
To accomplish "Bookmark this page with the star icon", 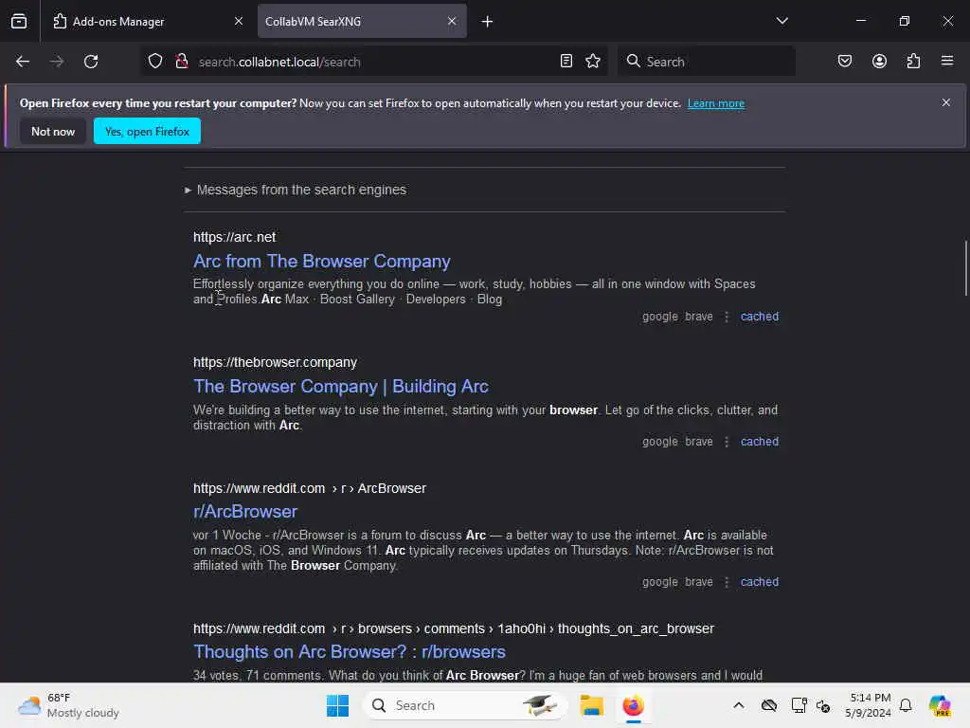I will 593,62.
